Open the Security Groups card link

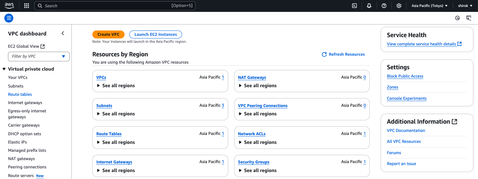click(x=253, y=162)
